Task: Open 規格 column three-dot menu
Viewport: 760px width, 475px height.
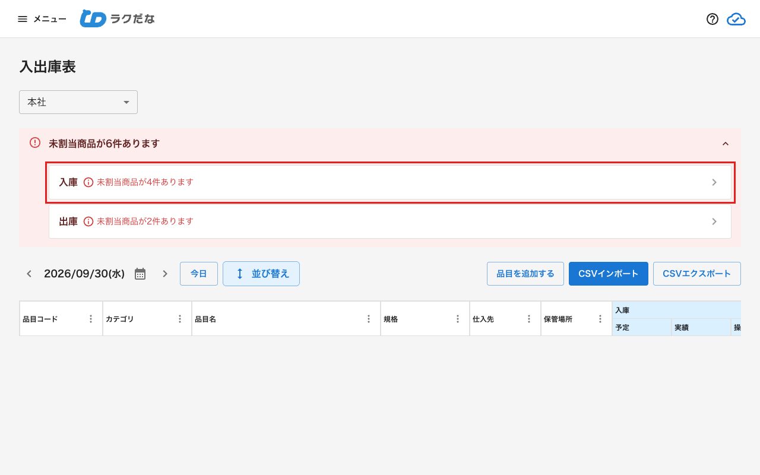Action: [x=458, y=319]
